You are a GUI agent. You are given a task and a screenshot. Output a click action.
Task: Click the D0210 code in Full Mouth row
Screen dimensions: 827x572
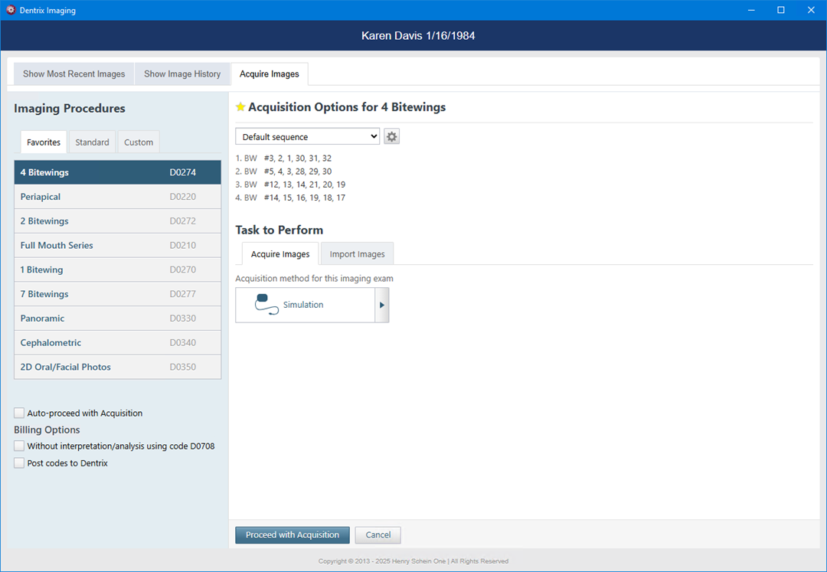(182, 245)
